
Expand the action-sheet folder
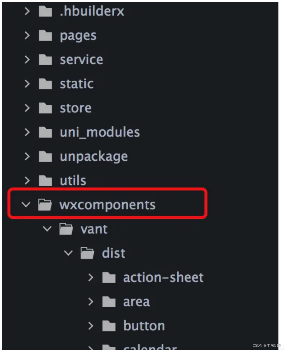point(90,277)
